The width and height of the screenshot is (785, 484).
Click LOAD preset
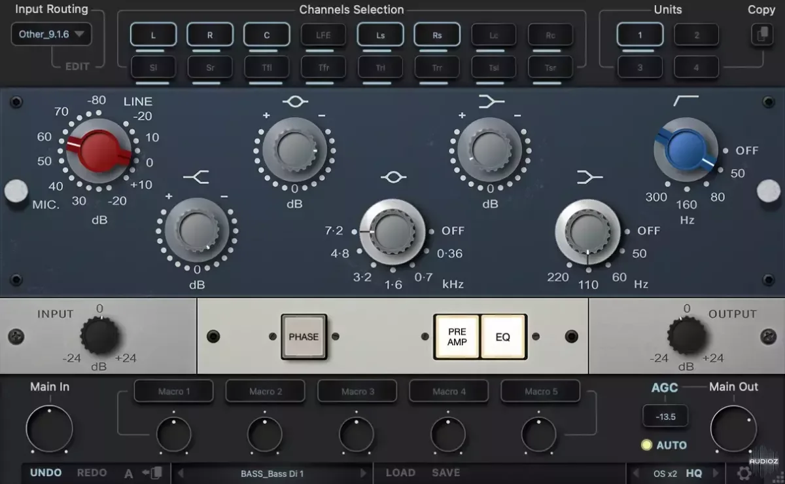click(400, 473)
